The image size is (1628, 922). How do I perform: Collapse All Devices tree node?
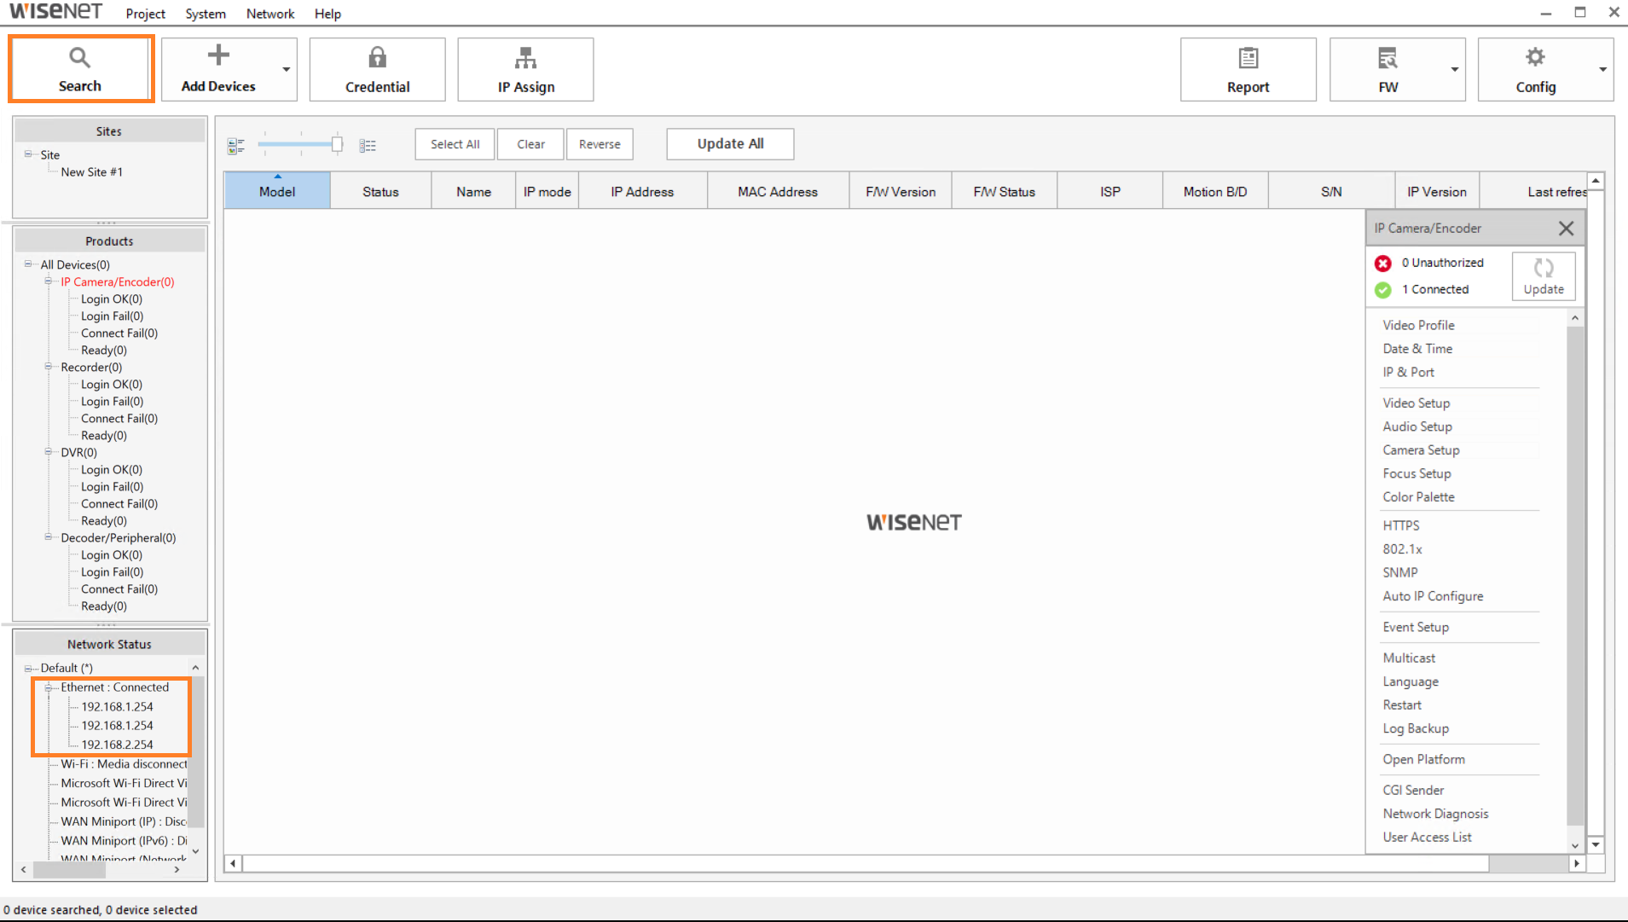28,264
